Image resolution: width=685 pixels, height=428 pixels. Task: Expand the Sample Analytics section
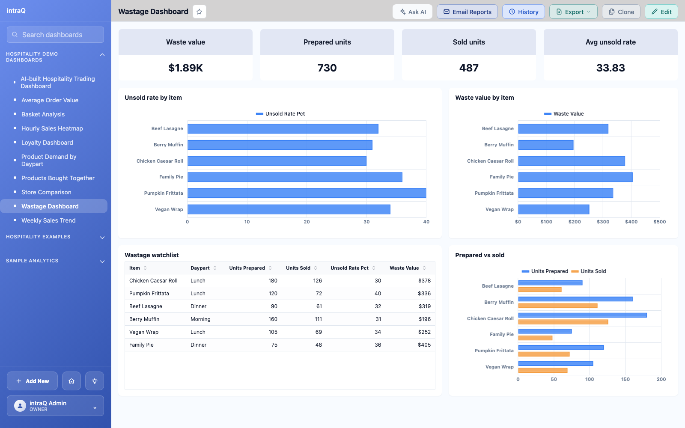coord(102,262)
